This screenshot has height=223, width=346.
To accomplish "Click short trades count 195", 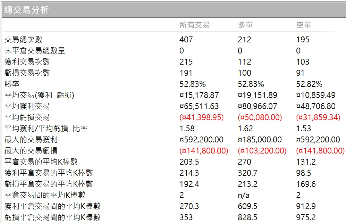I will [303, 40].
